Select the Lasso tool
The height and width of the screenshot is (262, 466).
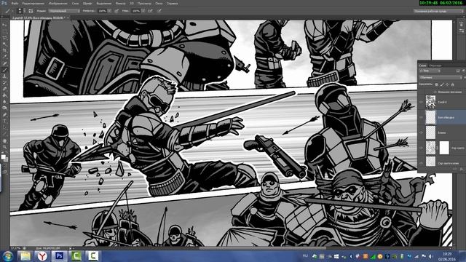click(x=5, y=38)
